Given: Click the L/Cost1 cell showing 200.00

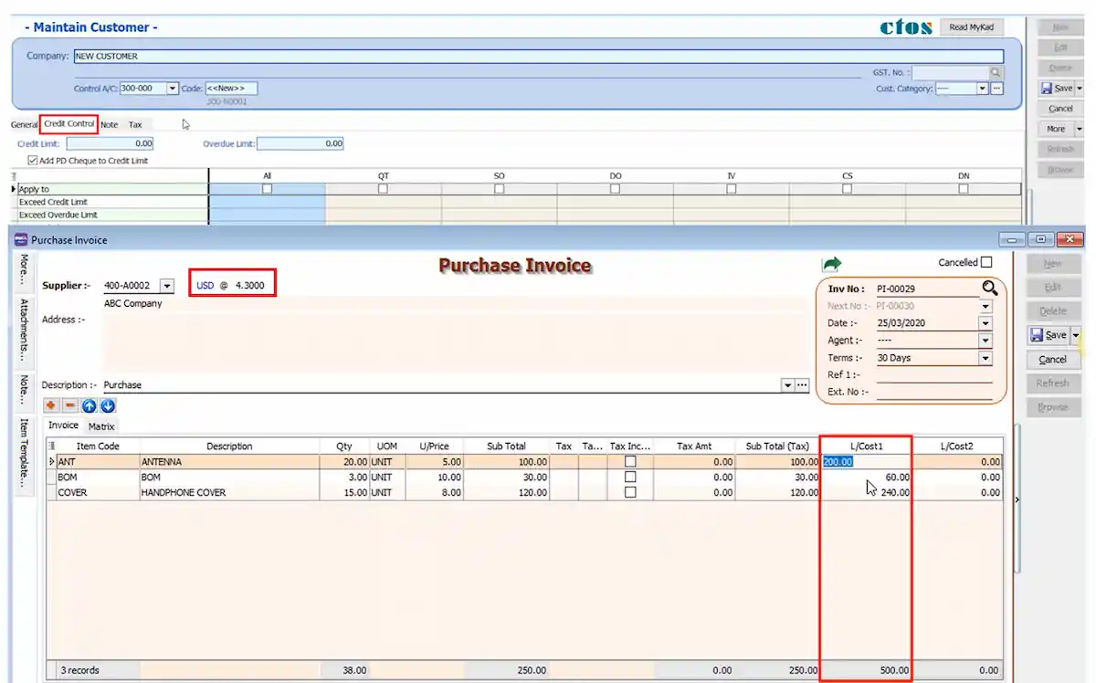Looking at the screenshot, I should [866, 462].
